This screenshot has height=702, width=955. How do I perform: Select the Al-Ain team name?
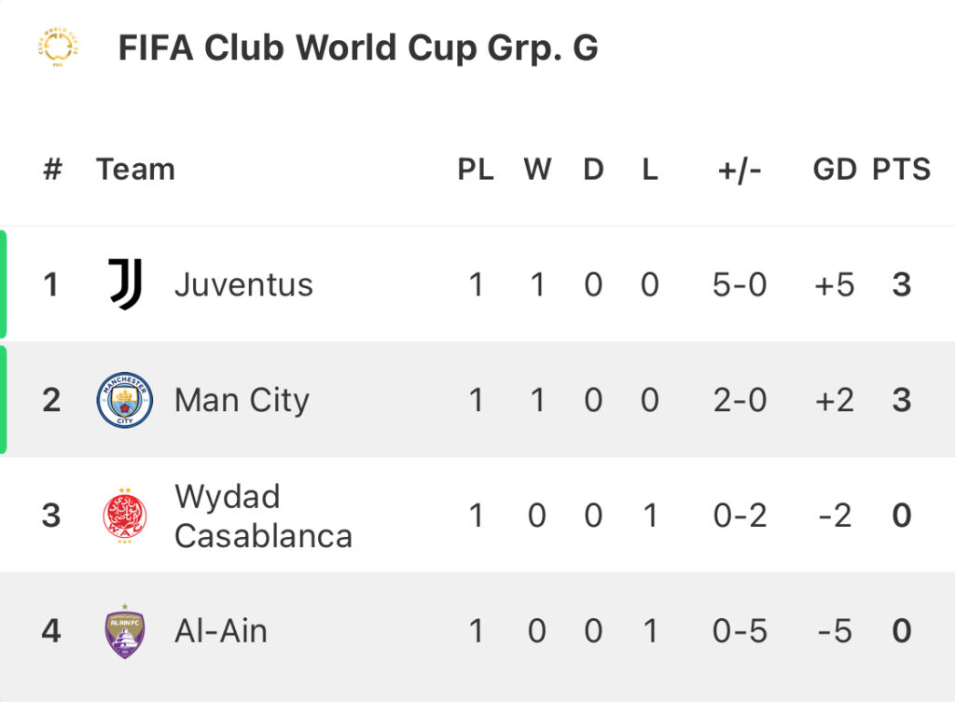point(220,631)
